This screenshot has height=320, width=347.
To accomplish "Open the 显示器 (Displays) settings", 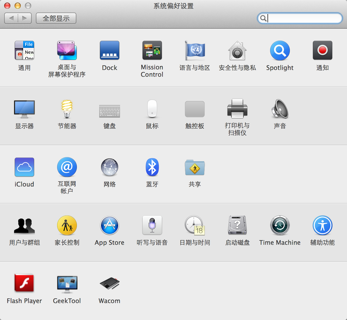I will [24, 108].
